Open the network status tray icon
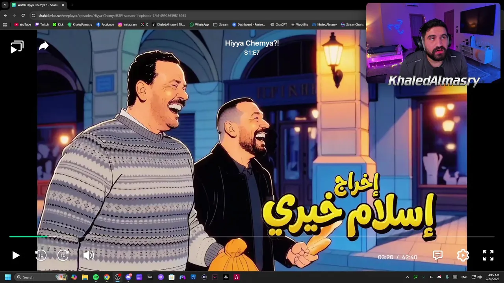The image size is (504, 283). (474, 277)
